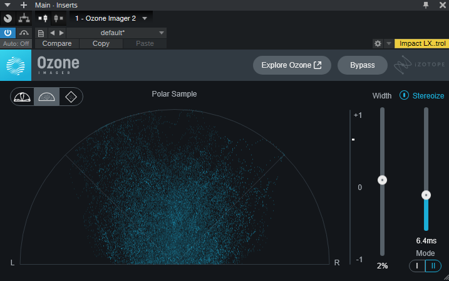
Task: Click the Compare button
Action: click(x=57, y=43)
